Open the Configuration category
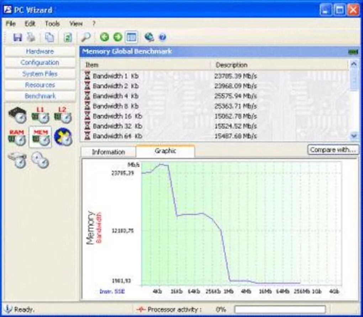 [40, 63]
